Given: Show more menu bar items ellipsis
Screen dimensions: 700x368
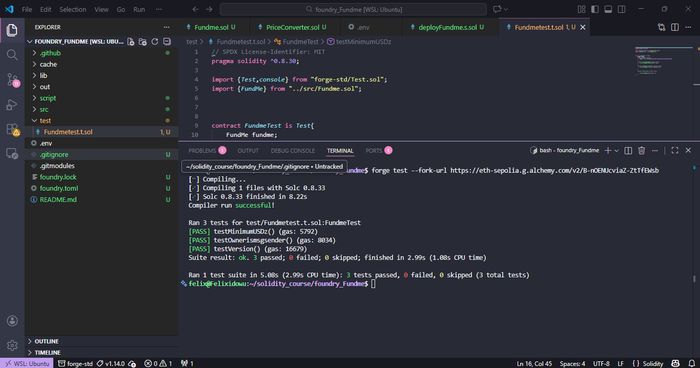Looking at the screenshot, I should pyautogui.click(x=159, y=9).
